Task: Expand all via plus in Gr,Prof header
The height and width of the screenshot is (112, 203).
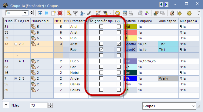Action: coord(15,21)
